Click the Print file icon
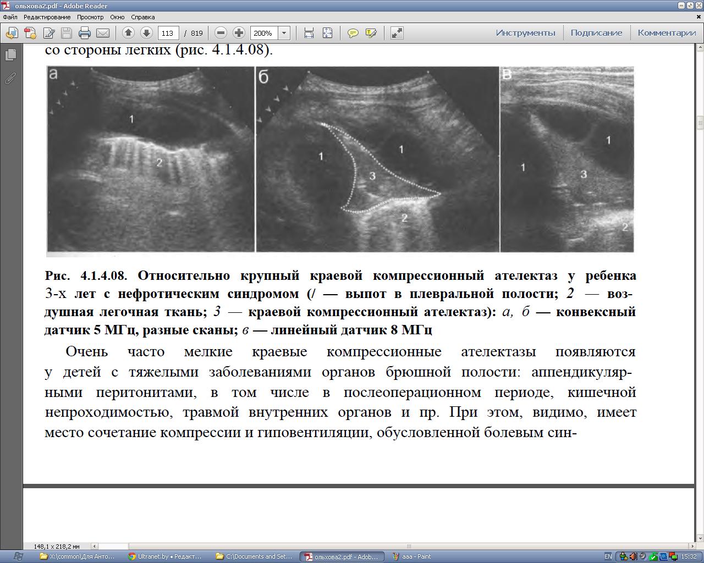Image resolution: width=704 pixels, height=563 pixels. coord(84,33)
